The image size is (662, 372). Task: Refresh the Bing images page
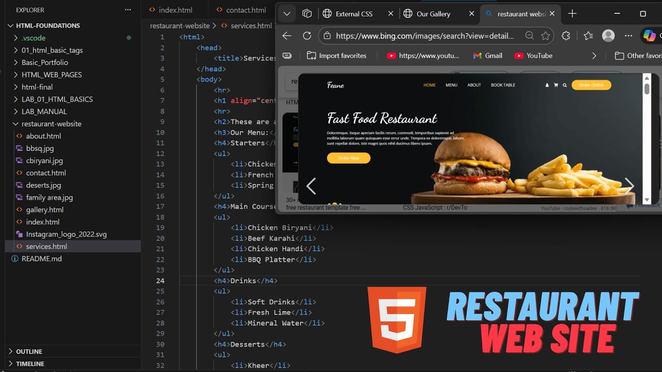coord(307,36)
